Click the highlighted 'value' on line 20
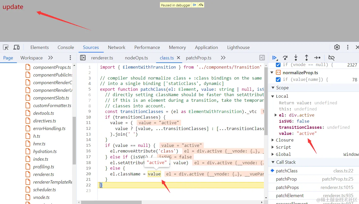This screenshot has width=359, height=204. 154,174
